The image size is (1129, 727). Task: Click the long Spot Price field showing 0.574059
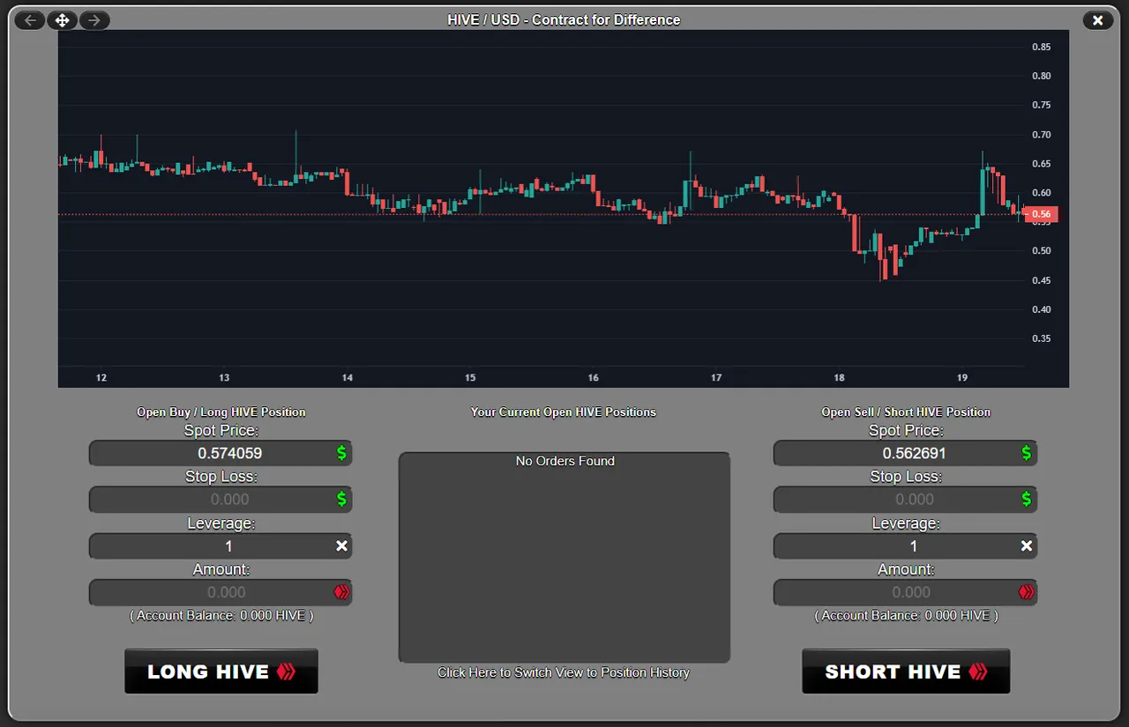[x=221, y=454]
